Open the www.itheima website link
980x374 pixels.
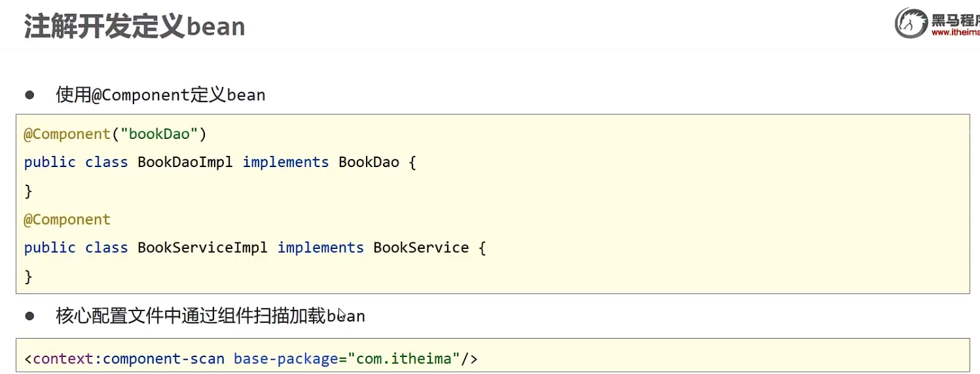click(955, 33)
